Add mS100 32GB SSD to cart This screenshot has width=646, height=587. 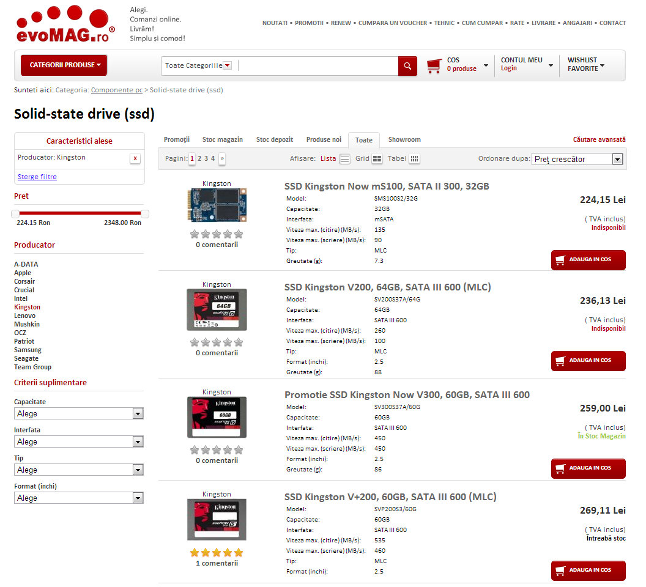tap(588, 260)
